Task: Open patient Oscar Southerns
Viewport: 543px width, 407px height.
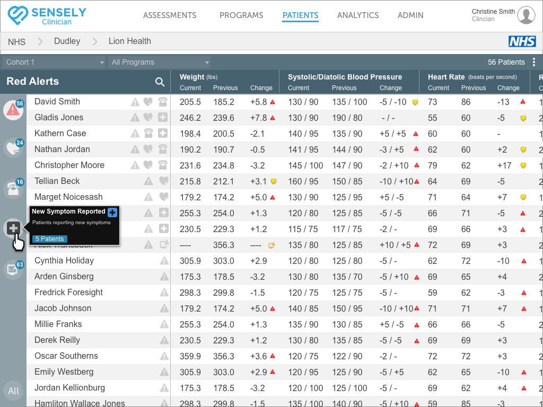Action: point(66,356)
